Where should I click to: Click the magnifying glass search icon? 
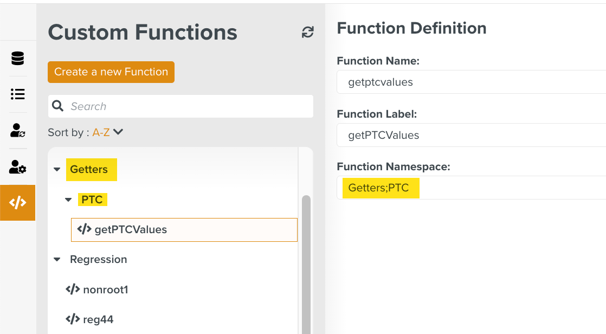(x=58, y=106)
